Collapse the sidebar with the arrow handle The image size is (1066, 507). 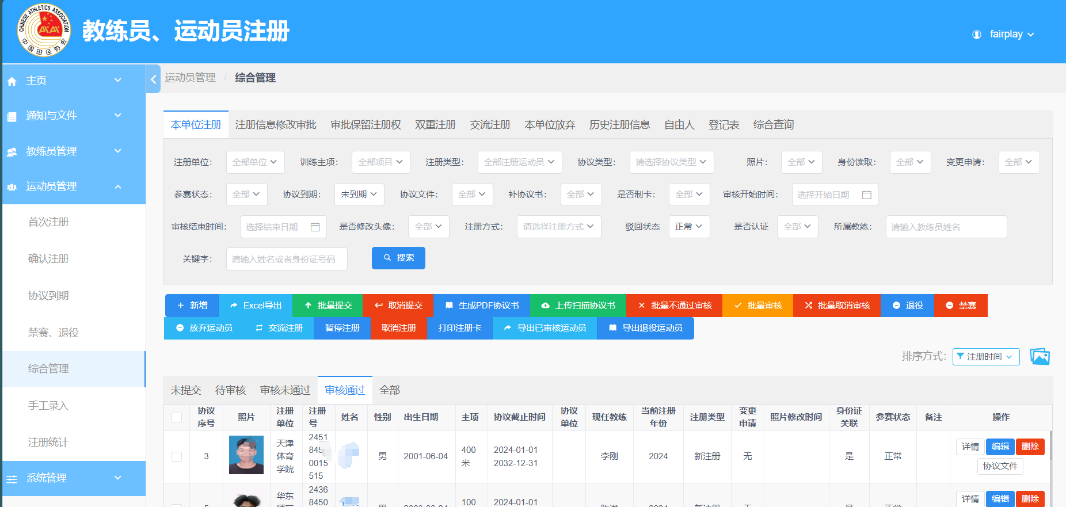[x=153, y=79]
